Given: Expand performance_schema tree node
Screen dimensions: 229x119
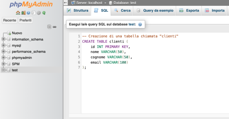Looking at the screenshot, I should [x=3, y=51].
